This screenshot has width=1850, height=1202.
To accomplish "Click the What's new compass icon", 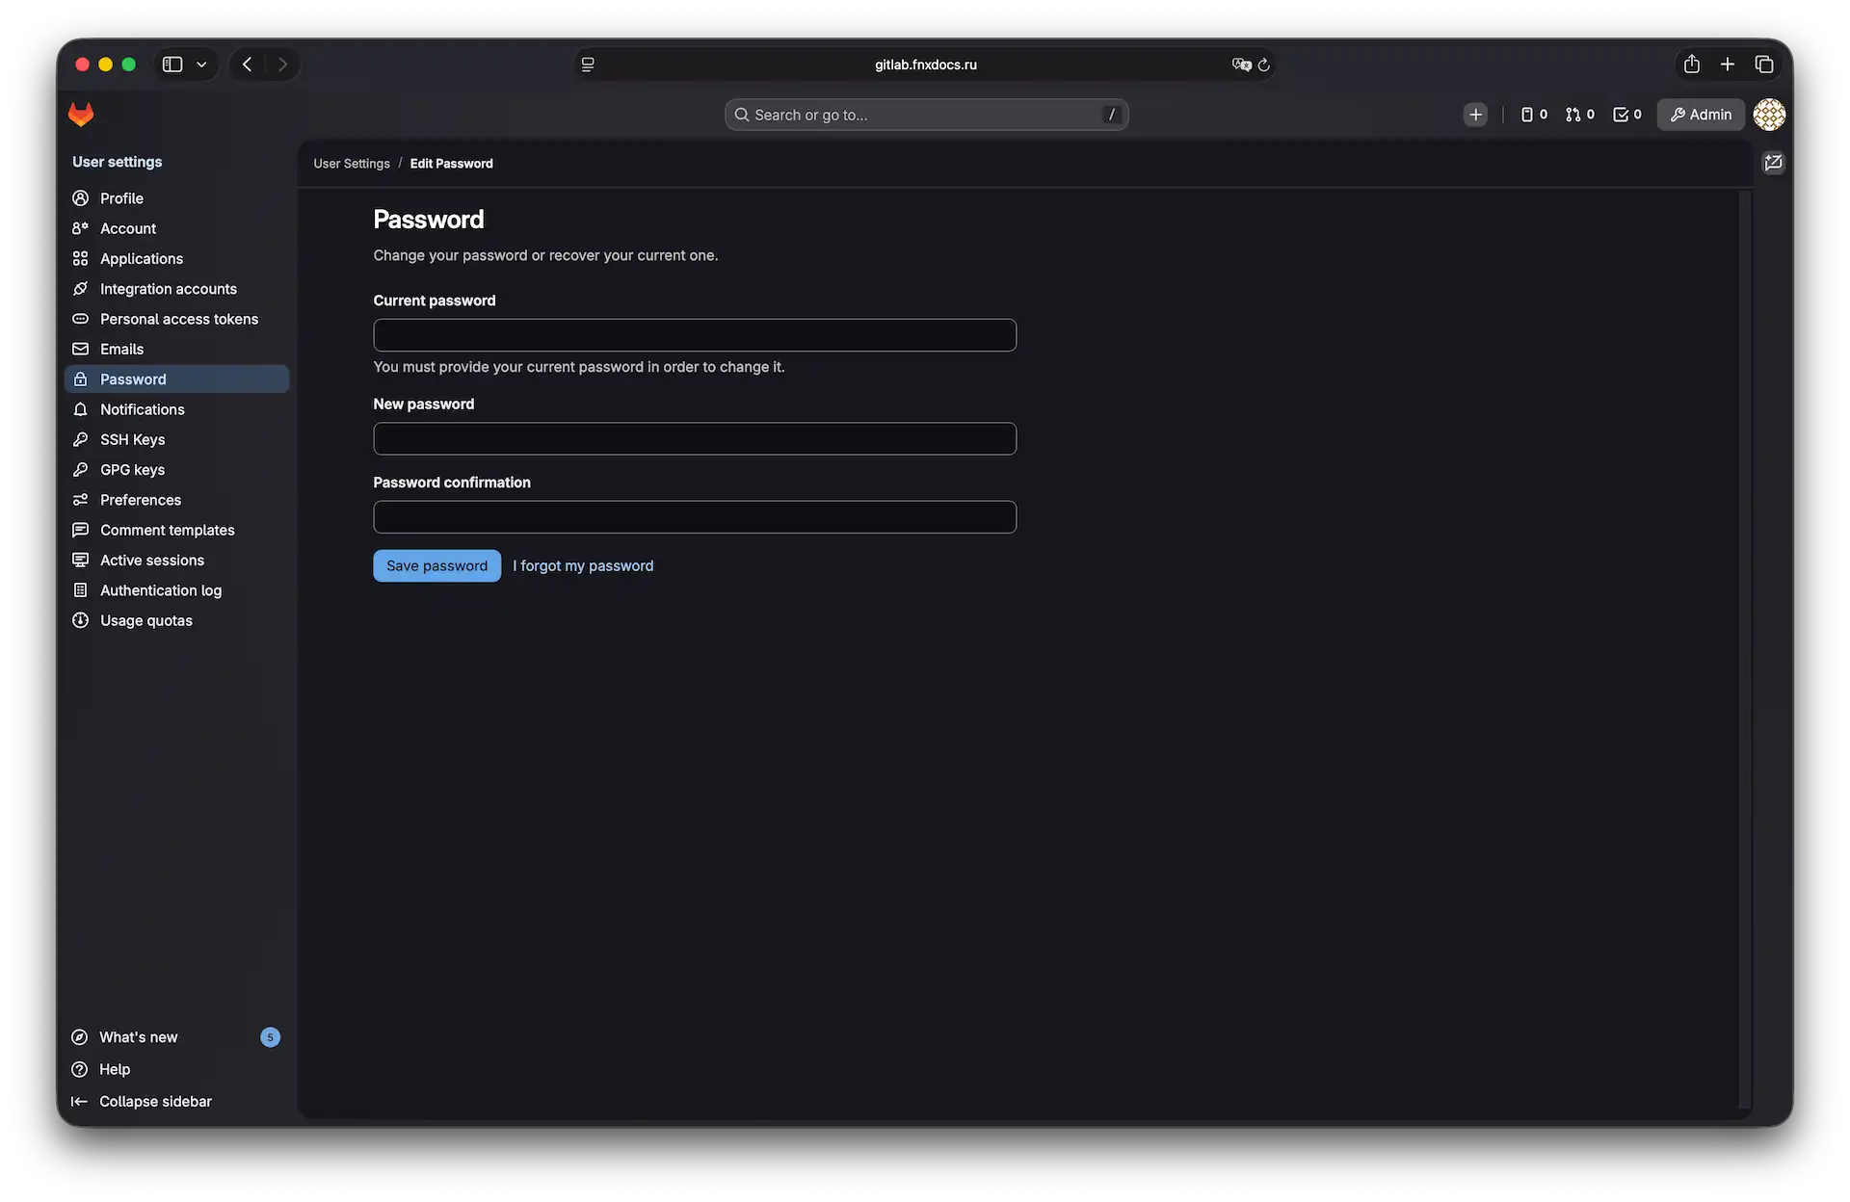I will tap(80, 1037).
